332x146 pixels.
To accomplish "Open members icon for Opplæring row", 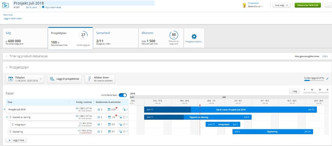I will 98,132.
